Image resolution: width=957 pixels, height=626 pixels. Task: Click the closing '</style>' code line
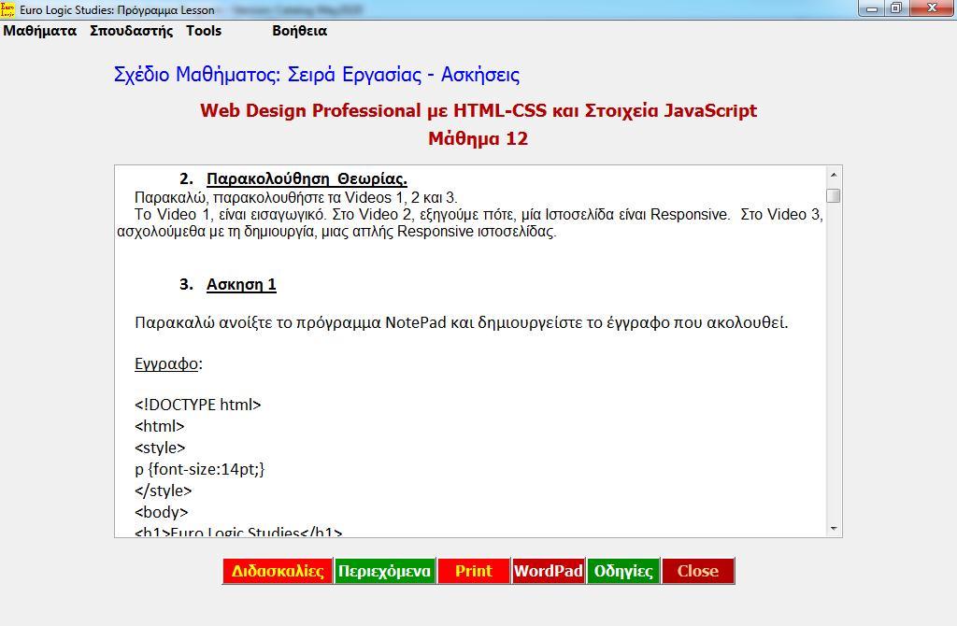tap(163, 491)
